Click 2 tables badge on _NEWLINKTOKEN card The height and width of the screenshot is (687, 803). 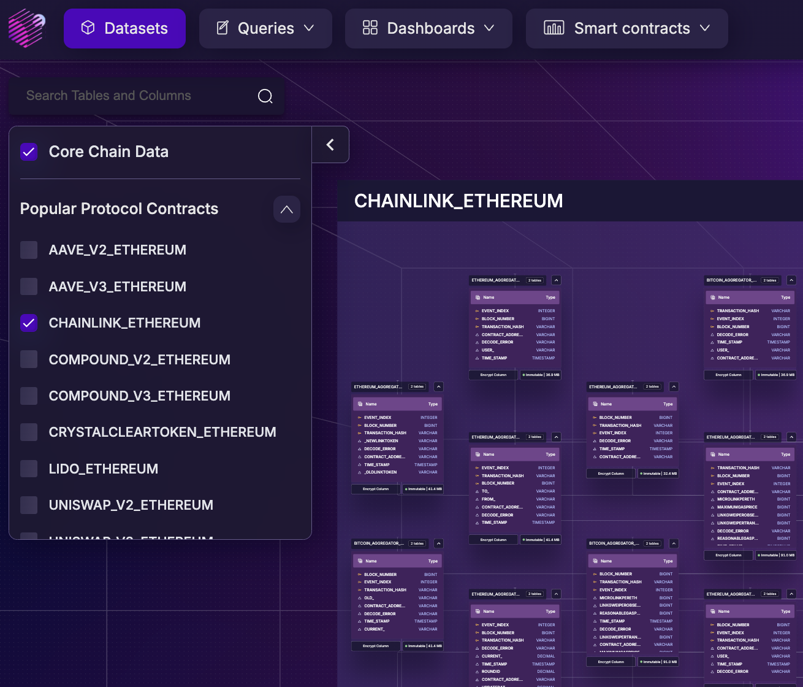[417, 387]
